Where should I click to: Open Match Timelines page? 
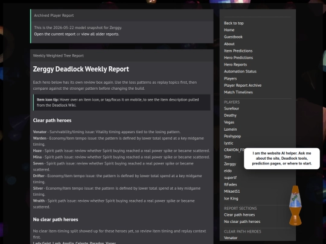tap(238, 92)
